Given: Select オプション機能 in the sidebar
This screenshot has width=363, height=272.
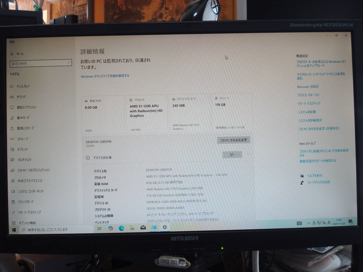Looking at the screenshot, I should (x=24, y=223).
